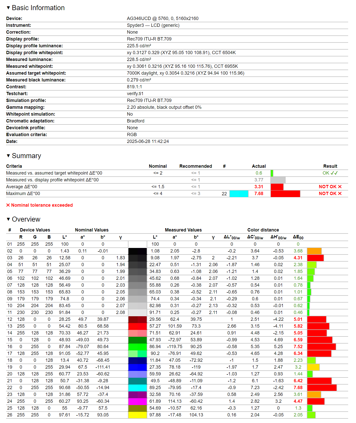
Task: Select the pure red patch swatch in row 13
Action: [138, 326]
